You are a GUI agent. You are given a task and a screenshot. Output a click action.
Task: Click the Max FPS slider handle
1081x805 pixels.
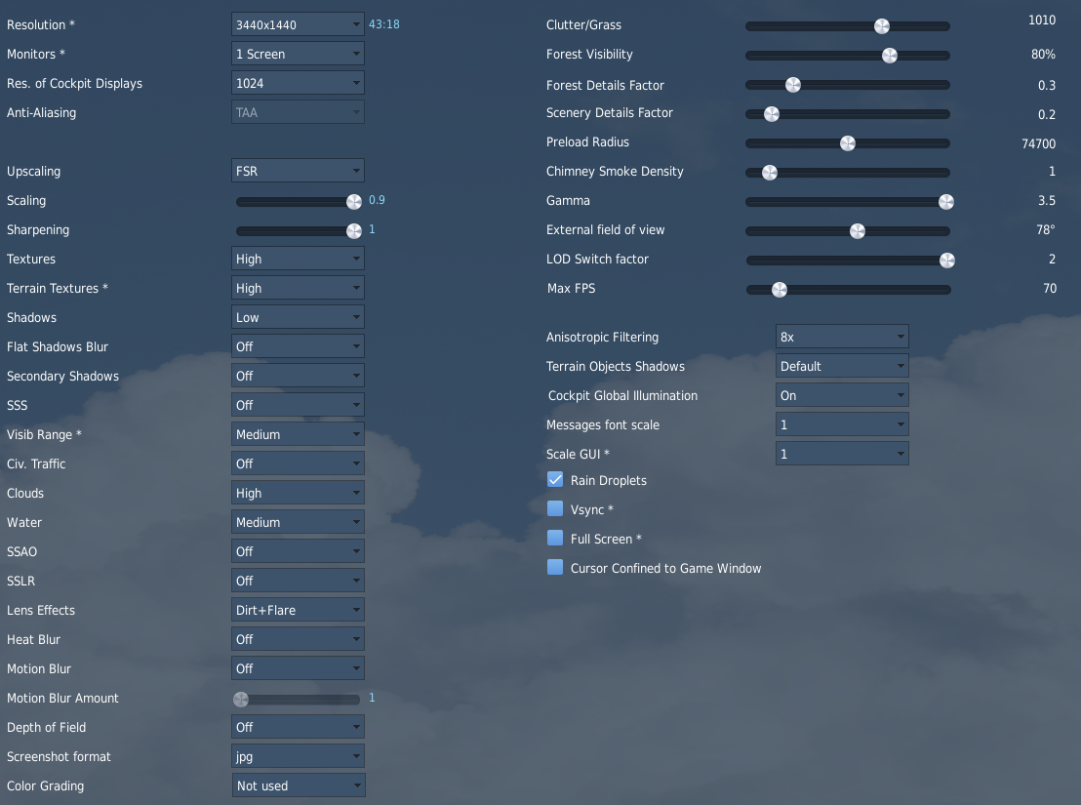(x=779, y=290)
